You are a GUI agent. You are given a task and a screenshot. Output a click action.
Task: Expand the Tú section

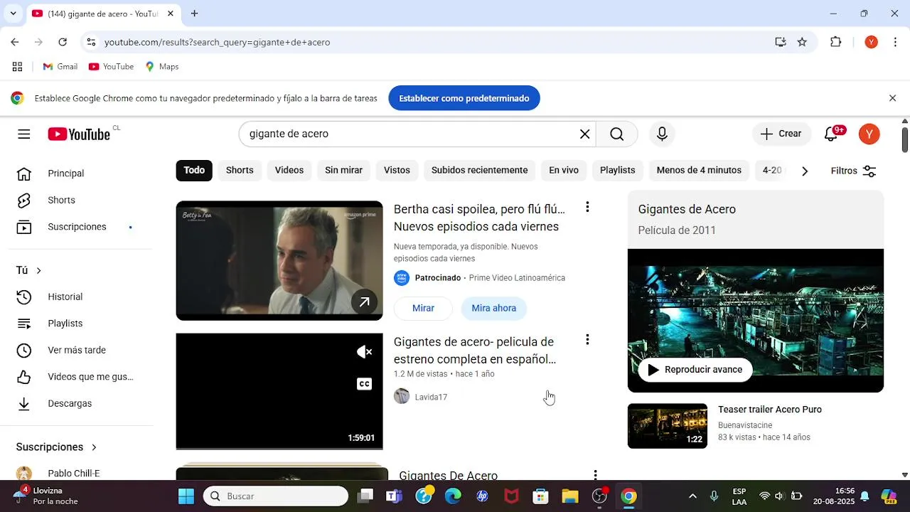(29, 270)
